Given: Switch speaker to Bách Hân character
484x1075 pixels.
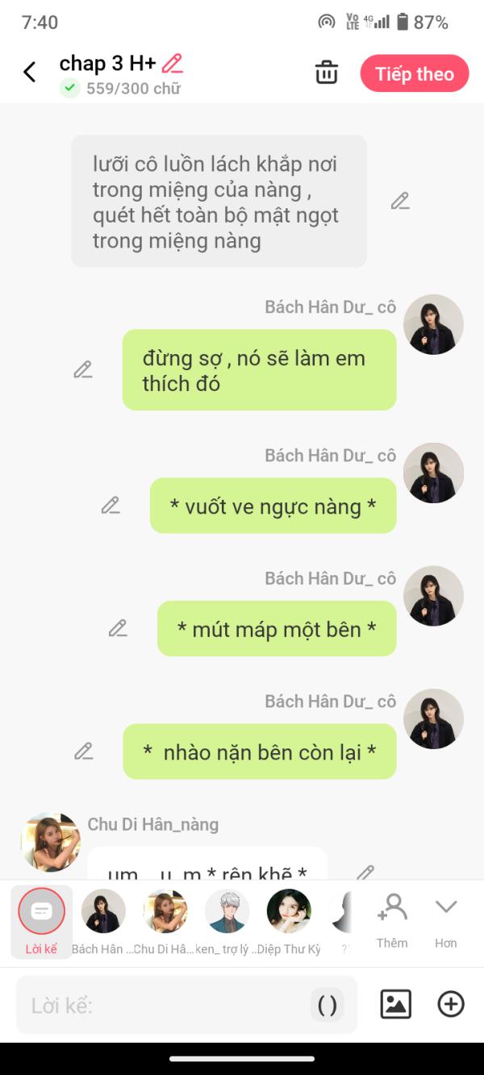Looking at the screenshot, I should [103, 922].
